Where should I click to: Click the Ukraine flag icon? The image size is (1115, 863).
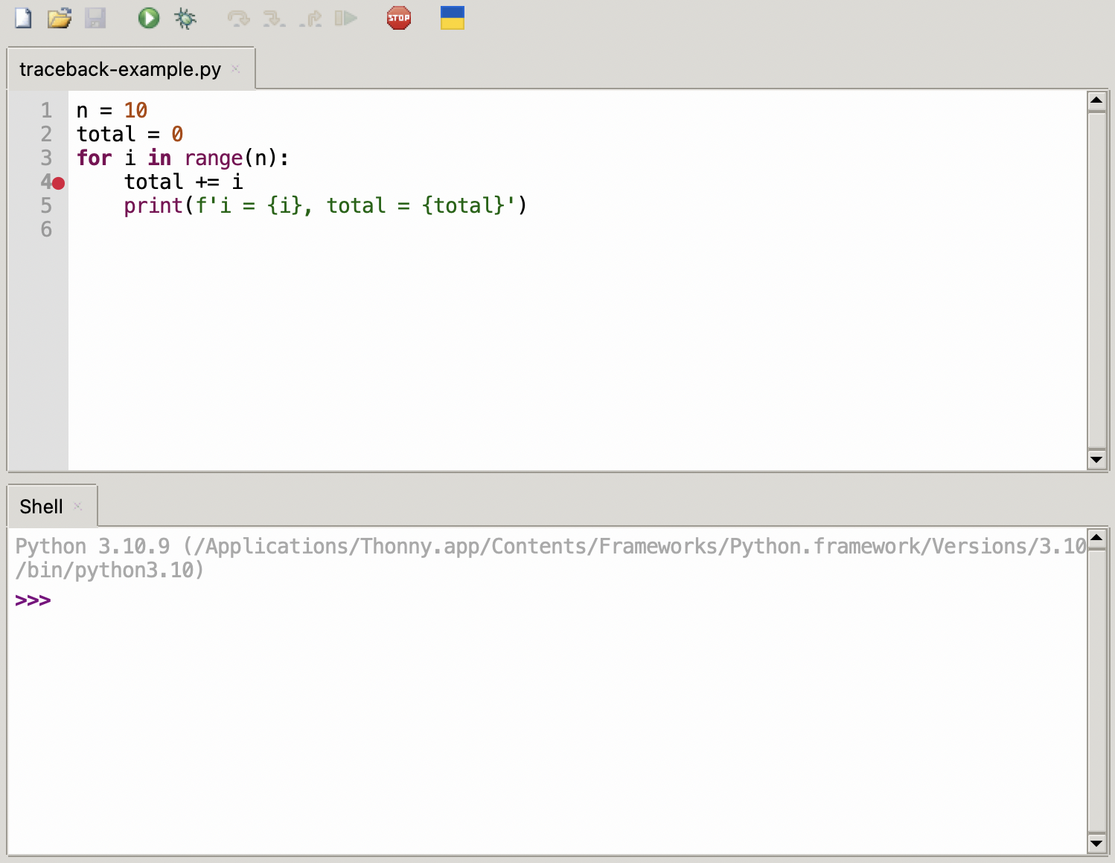coord(452,18)
